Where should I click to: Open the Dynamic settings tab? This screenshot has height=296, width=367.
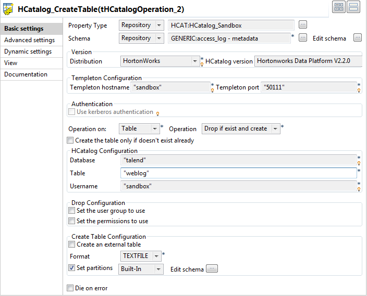[x=28, y=52]
